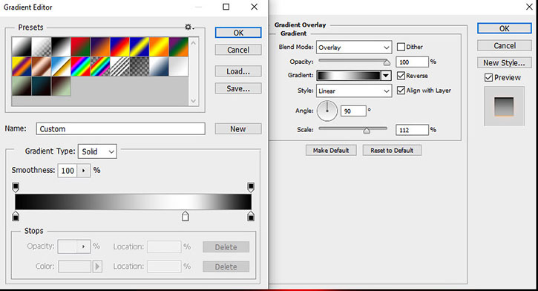The height and width of the screenshot is (291, 538).
Task: Click the Scale field showing 112
Action: (x=412, y=130)
